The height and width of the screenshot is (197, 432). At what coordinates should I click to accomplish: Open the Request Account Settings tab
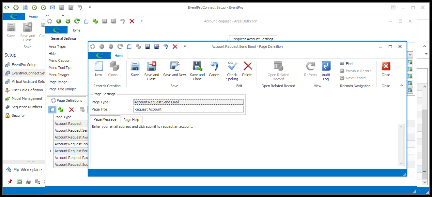253,39
